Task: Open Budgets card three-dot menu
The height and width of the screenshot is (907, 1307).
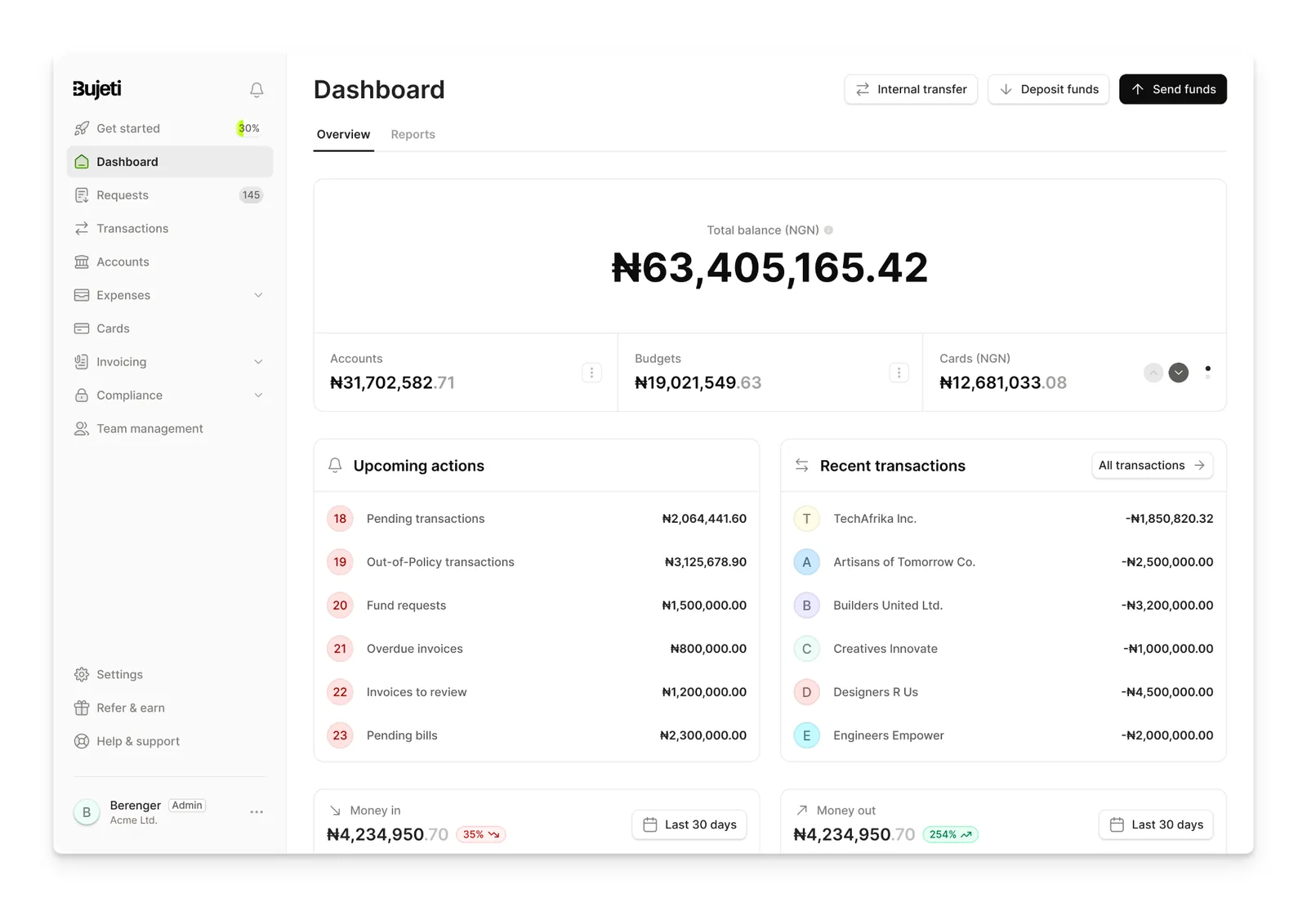Action: pos(899,373)
